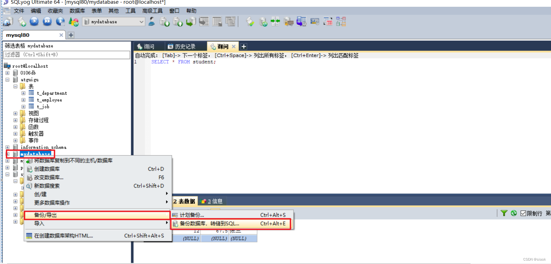The width and height of the screenshot is (551, 264).
Task: Open the query builder icon with red table
Action: [x=328, y=22]
